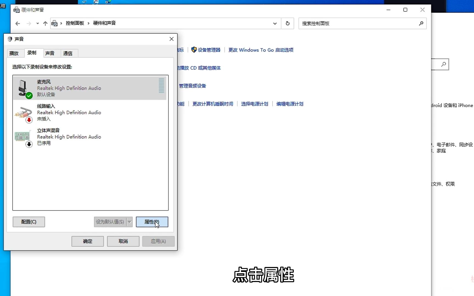Open the 管理音频设备 link
This screenshot has height=296, width=474.
[192, 86]
